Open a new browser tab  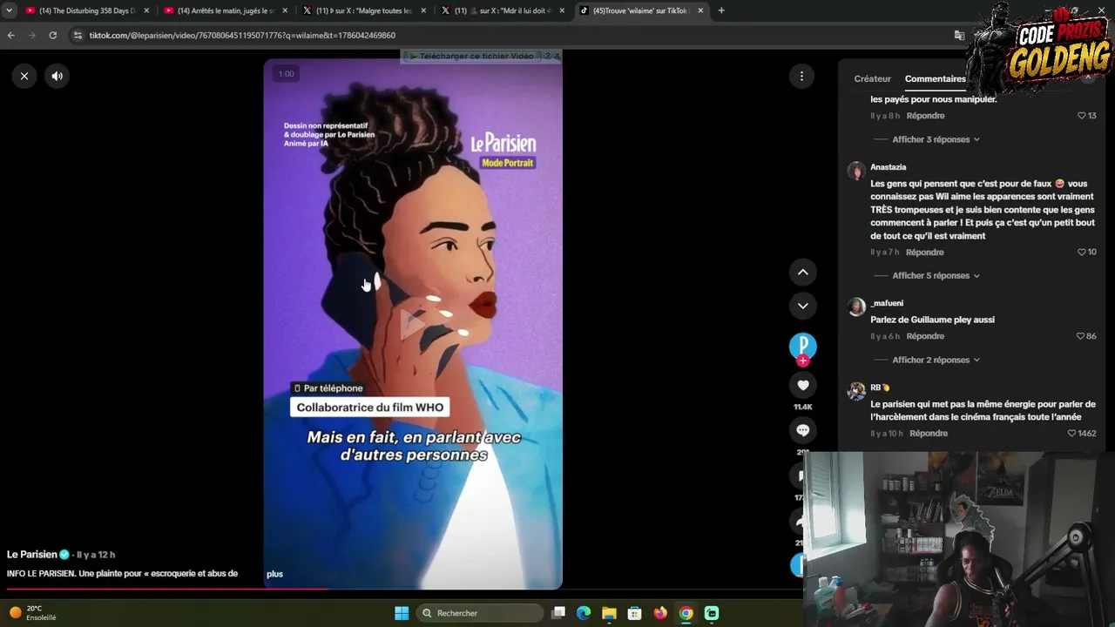tap(721, 10)
